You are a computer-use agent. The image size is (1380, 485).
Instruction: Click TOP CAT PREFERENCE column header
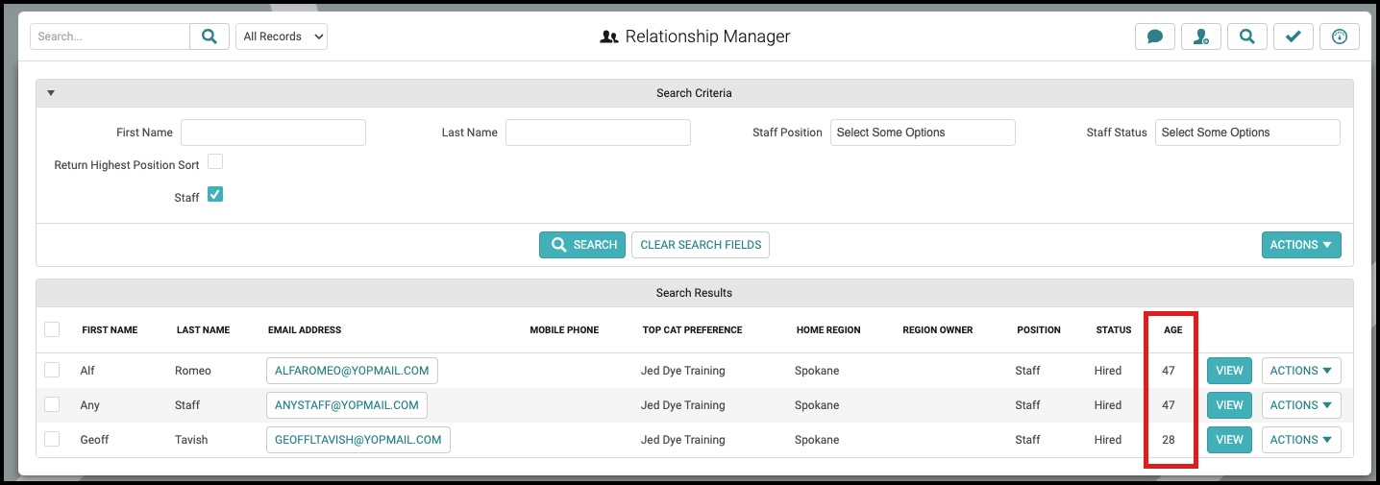pos(693,330)
